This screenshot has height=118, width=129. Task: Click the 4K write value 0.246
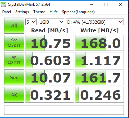[x=100, y=95]
